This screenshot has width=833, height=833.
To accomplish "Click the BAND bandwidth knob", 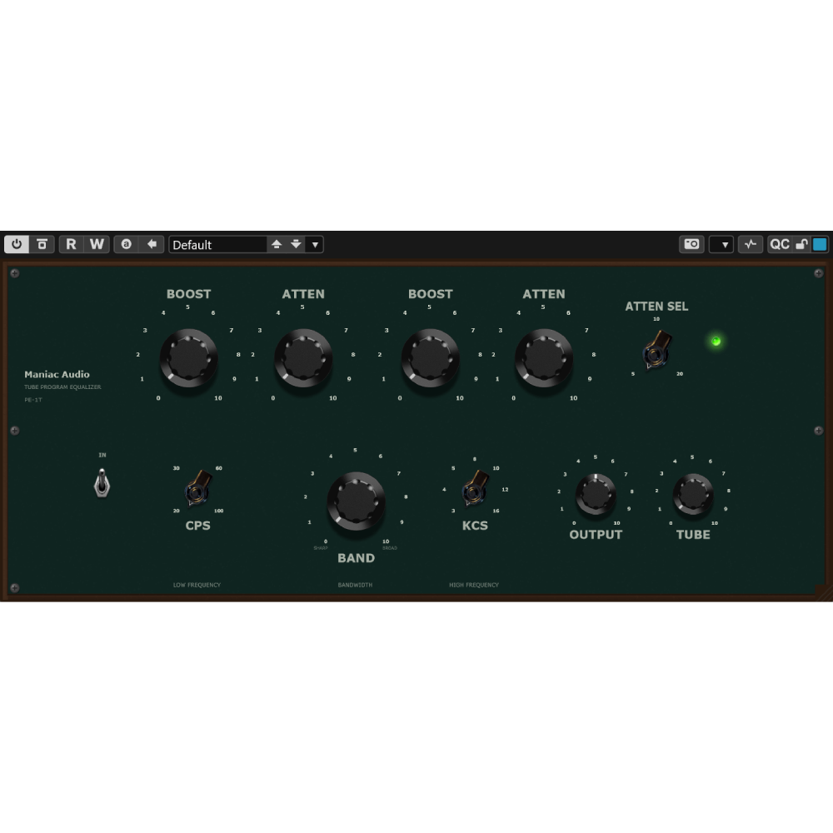I will click(x=356, y=501).
